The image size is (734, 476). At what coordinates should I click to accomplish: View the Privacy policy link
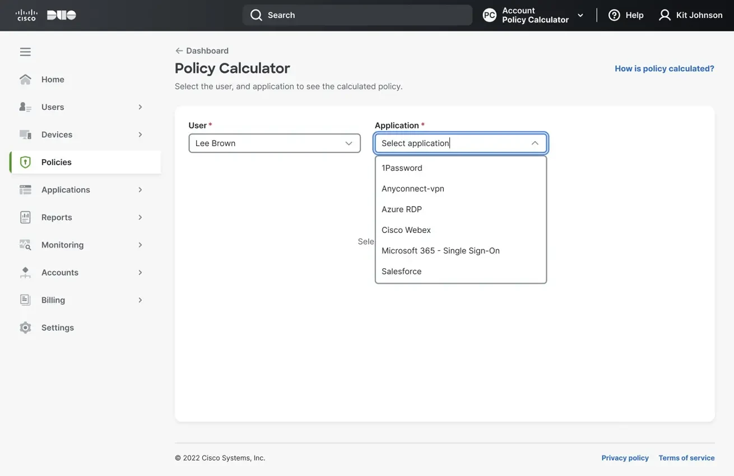[625, 458]
